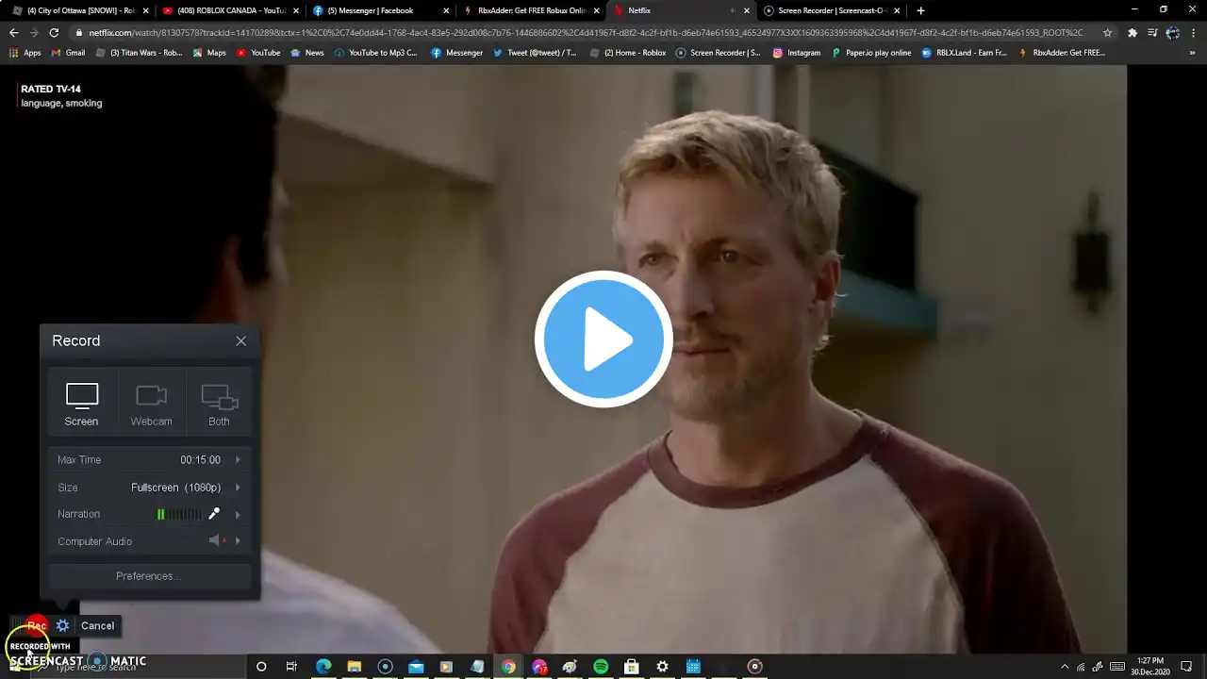Open File Explorer from taskbar

tap(355, 667)
